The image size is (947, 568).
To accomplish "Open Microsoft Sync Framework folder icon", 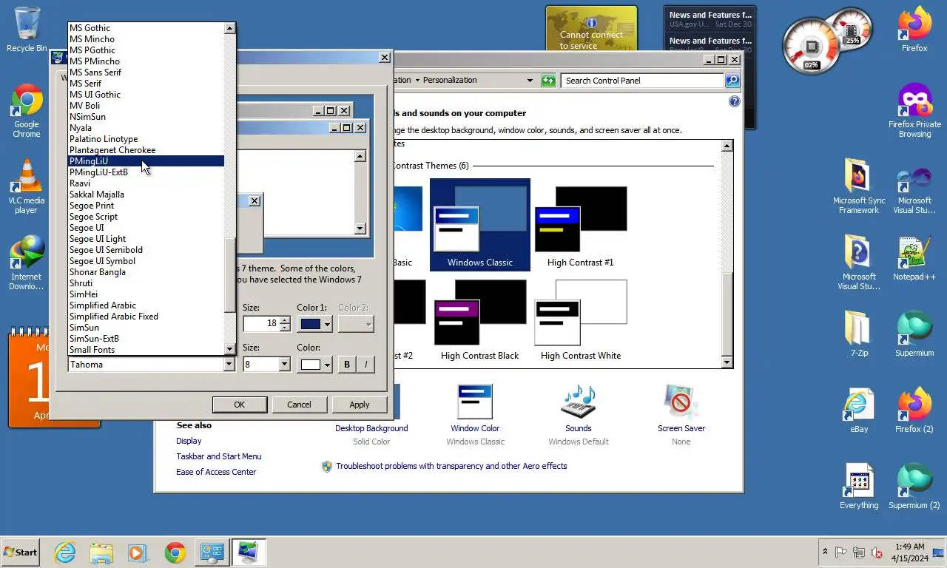I will click(x=859, y=186).
